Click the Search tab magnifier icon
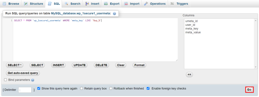Screen dimensions: 259x97 click(66, 4)
